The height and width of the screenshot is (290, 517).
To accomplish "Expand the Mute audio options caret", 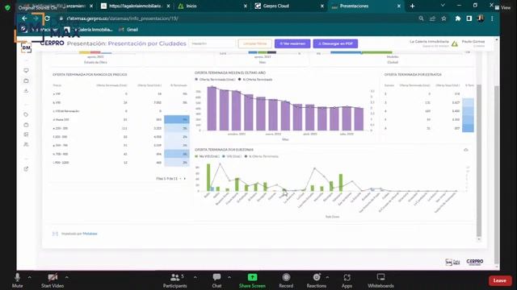I will [29, 277].
